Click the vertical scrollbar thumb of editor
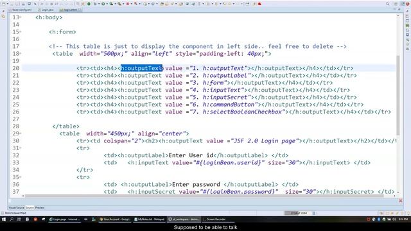The height and width of the screenshot is (231, 411). [398, 95]
